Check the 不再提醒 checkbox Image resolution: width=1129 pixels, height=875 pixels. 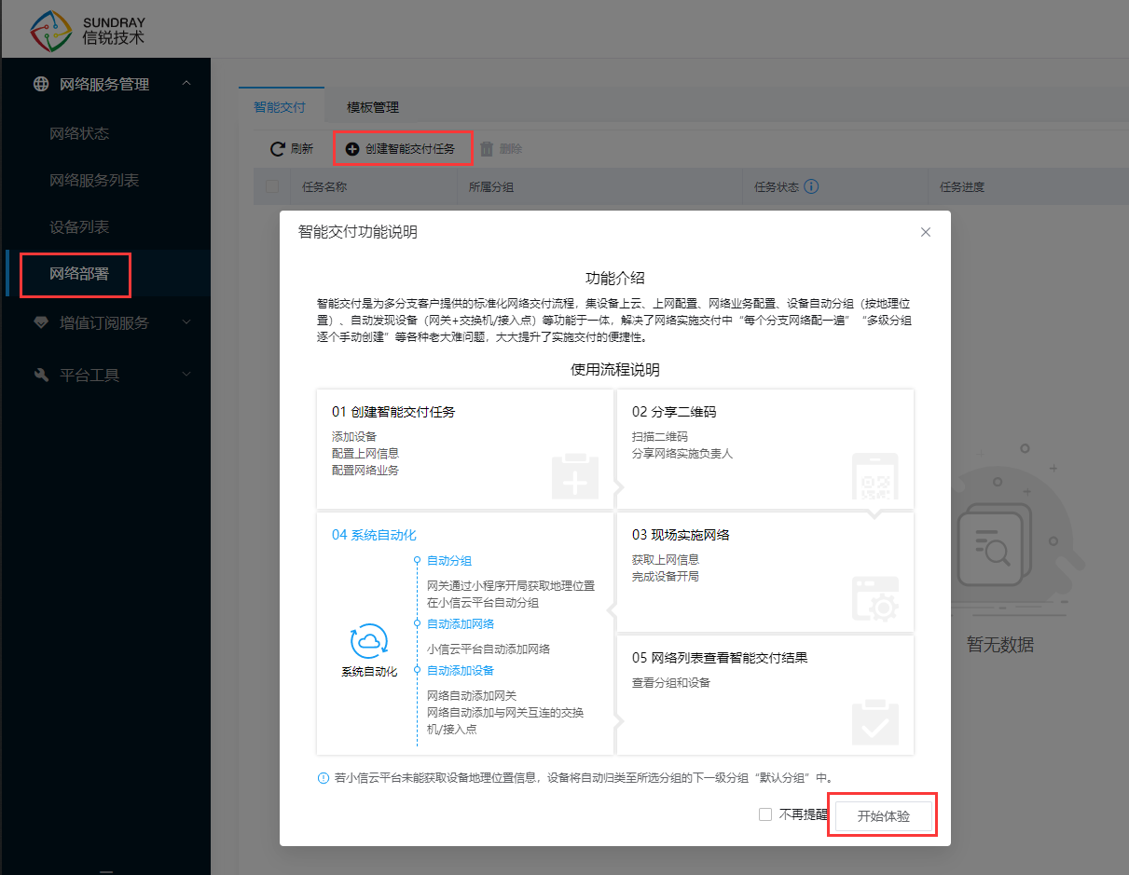pos(765,814)
